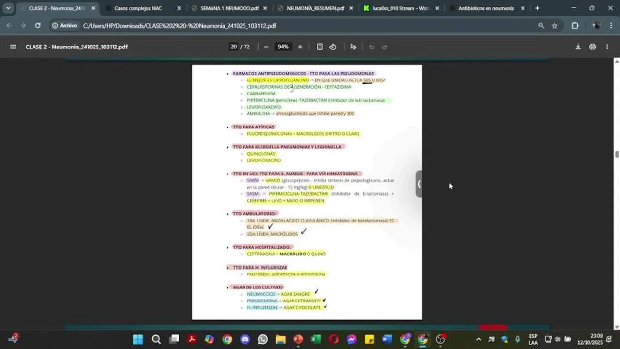Viewport: 620px width, 349px height.
Task: Click the scrollbar up arrow
Action: 617,61
